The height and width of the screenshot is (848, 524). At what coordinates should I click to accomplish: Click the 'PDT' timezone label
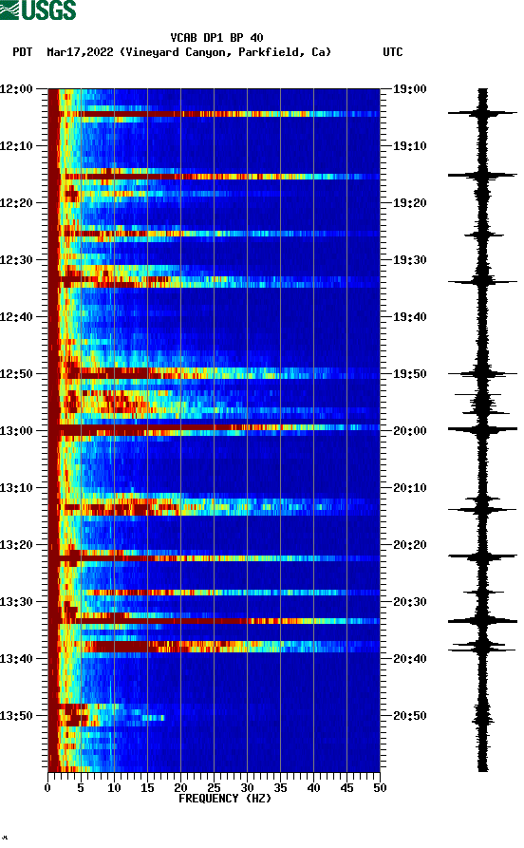pos(22,52)
